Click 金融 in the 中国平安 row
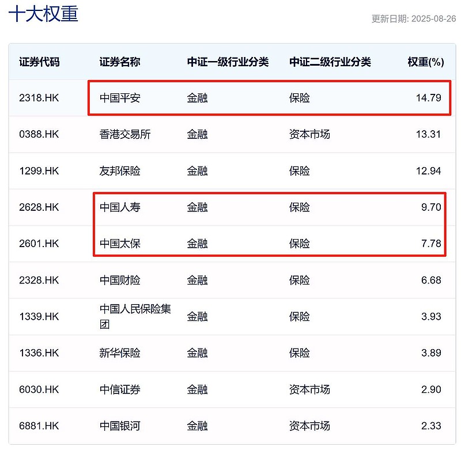The image size is (461, 451). coord(197,98)
